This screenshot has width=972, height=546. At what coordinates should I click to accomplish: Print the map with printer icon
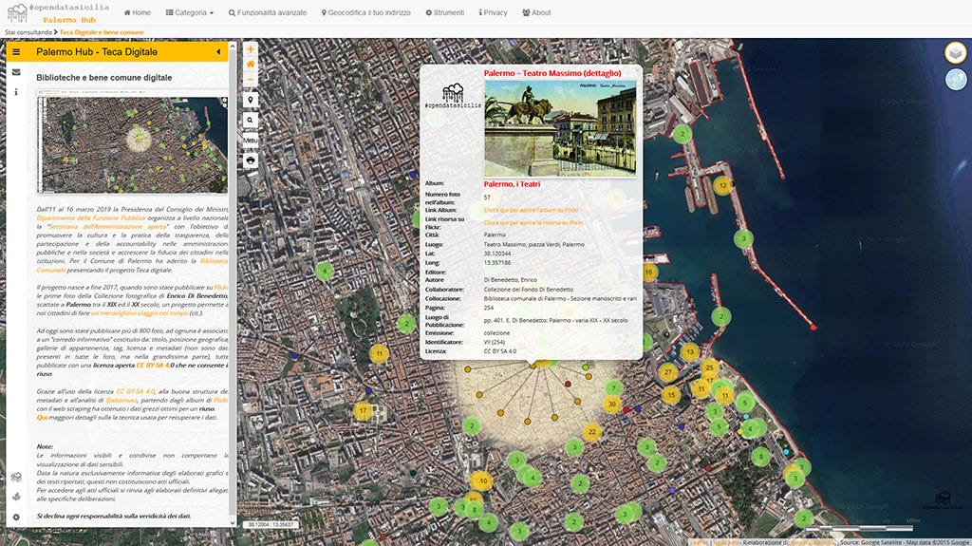tap(251, 160)
